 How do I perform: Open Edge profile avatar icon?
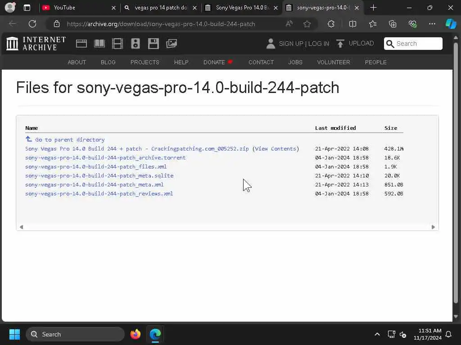pos(10,8)
